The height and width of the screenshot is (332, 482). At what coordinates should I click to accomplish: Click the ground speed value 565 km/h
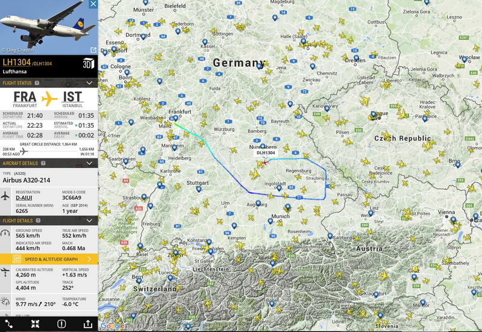point(28,236)
